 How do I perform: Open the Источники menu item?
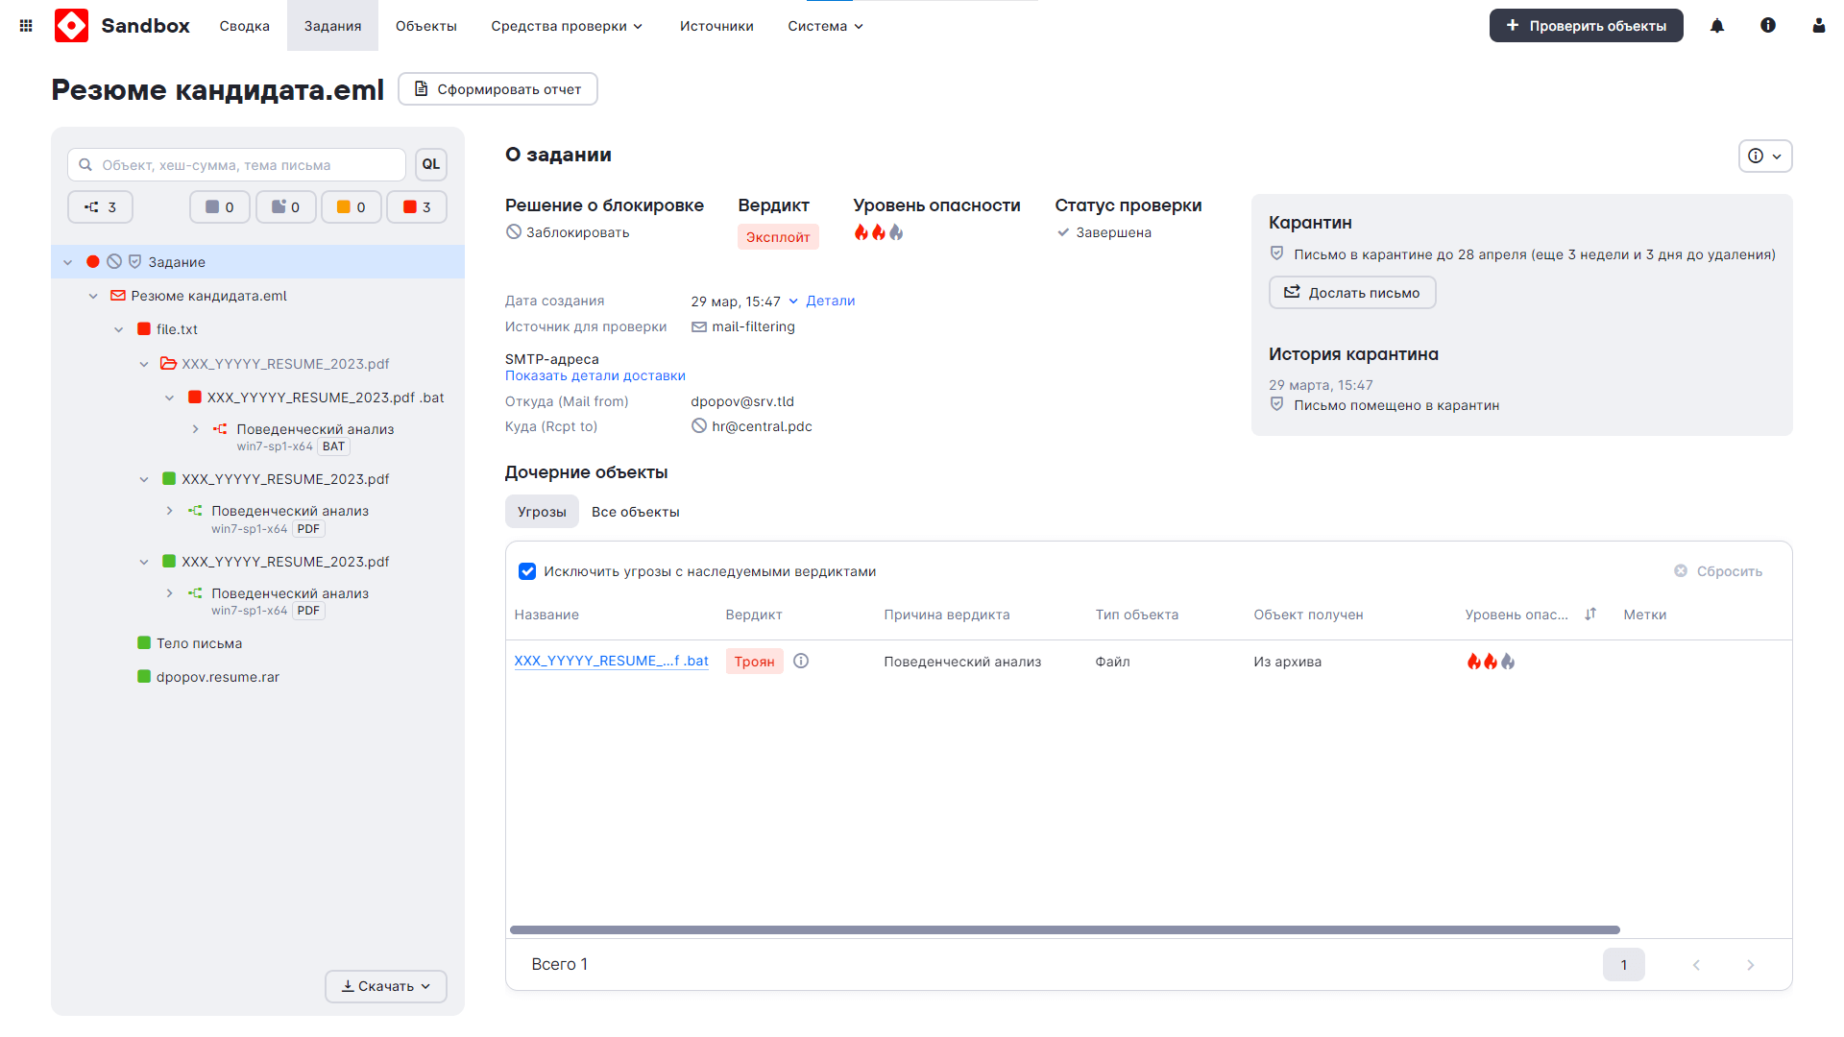point(716,26)
